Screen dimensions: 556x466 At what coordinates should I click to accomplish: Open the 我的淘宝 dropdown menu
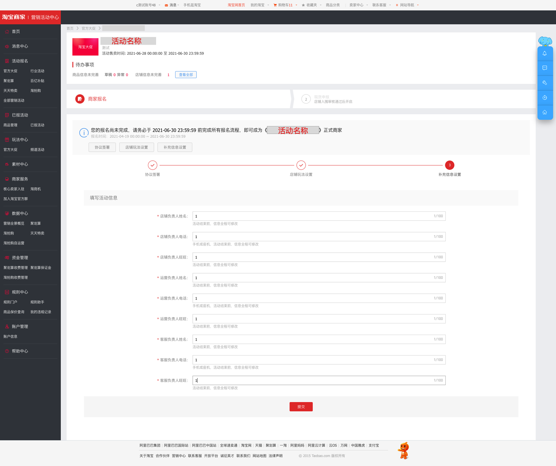(260, 5)
